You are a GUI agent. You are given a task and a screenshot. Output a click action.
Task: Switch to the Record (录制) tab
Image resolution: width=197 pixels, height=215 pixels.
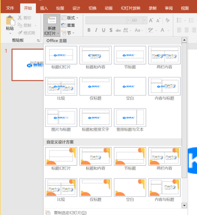tap(152, 8)
